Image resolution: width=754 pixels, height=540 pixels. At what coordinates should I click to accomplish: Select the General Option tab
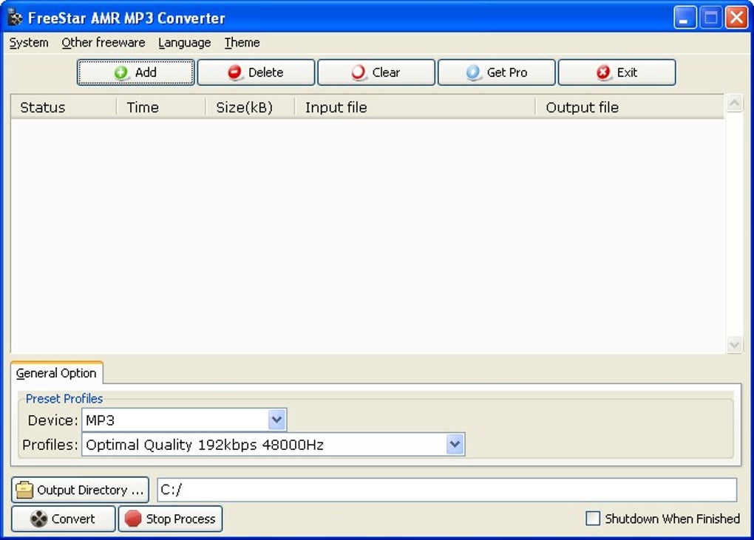(56, 373)
